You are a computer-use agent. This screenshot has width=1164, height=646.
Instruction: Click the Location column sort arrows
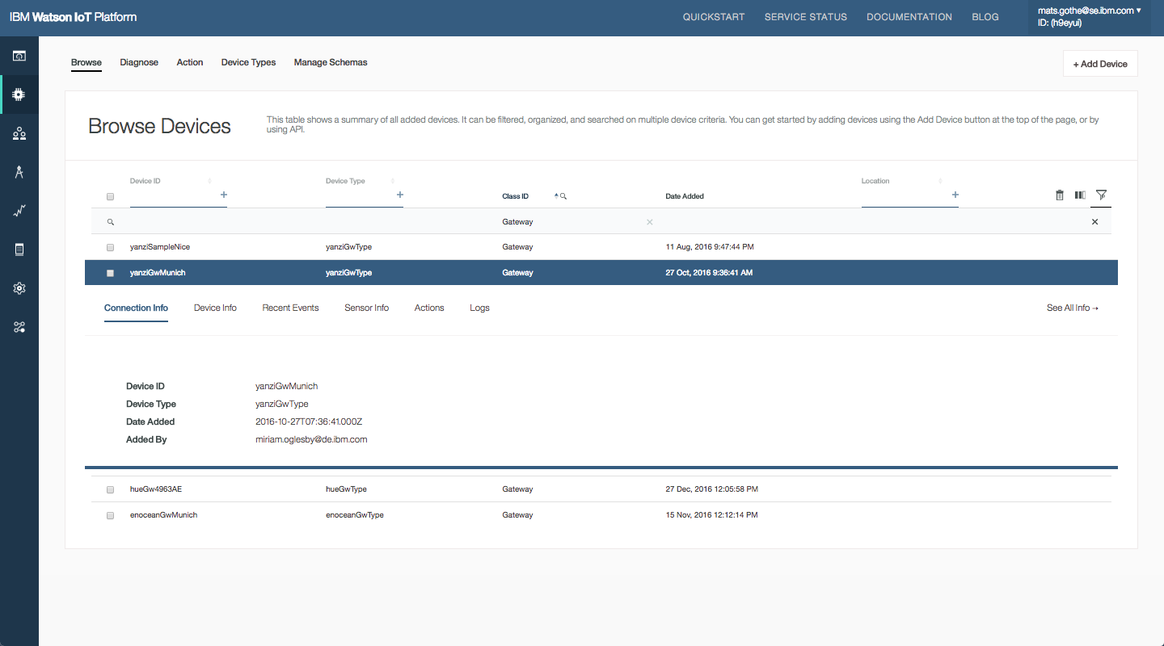(938, 181)
